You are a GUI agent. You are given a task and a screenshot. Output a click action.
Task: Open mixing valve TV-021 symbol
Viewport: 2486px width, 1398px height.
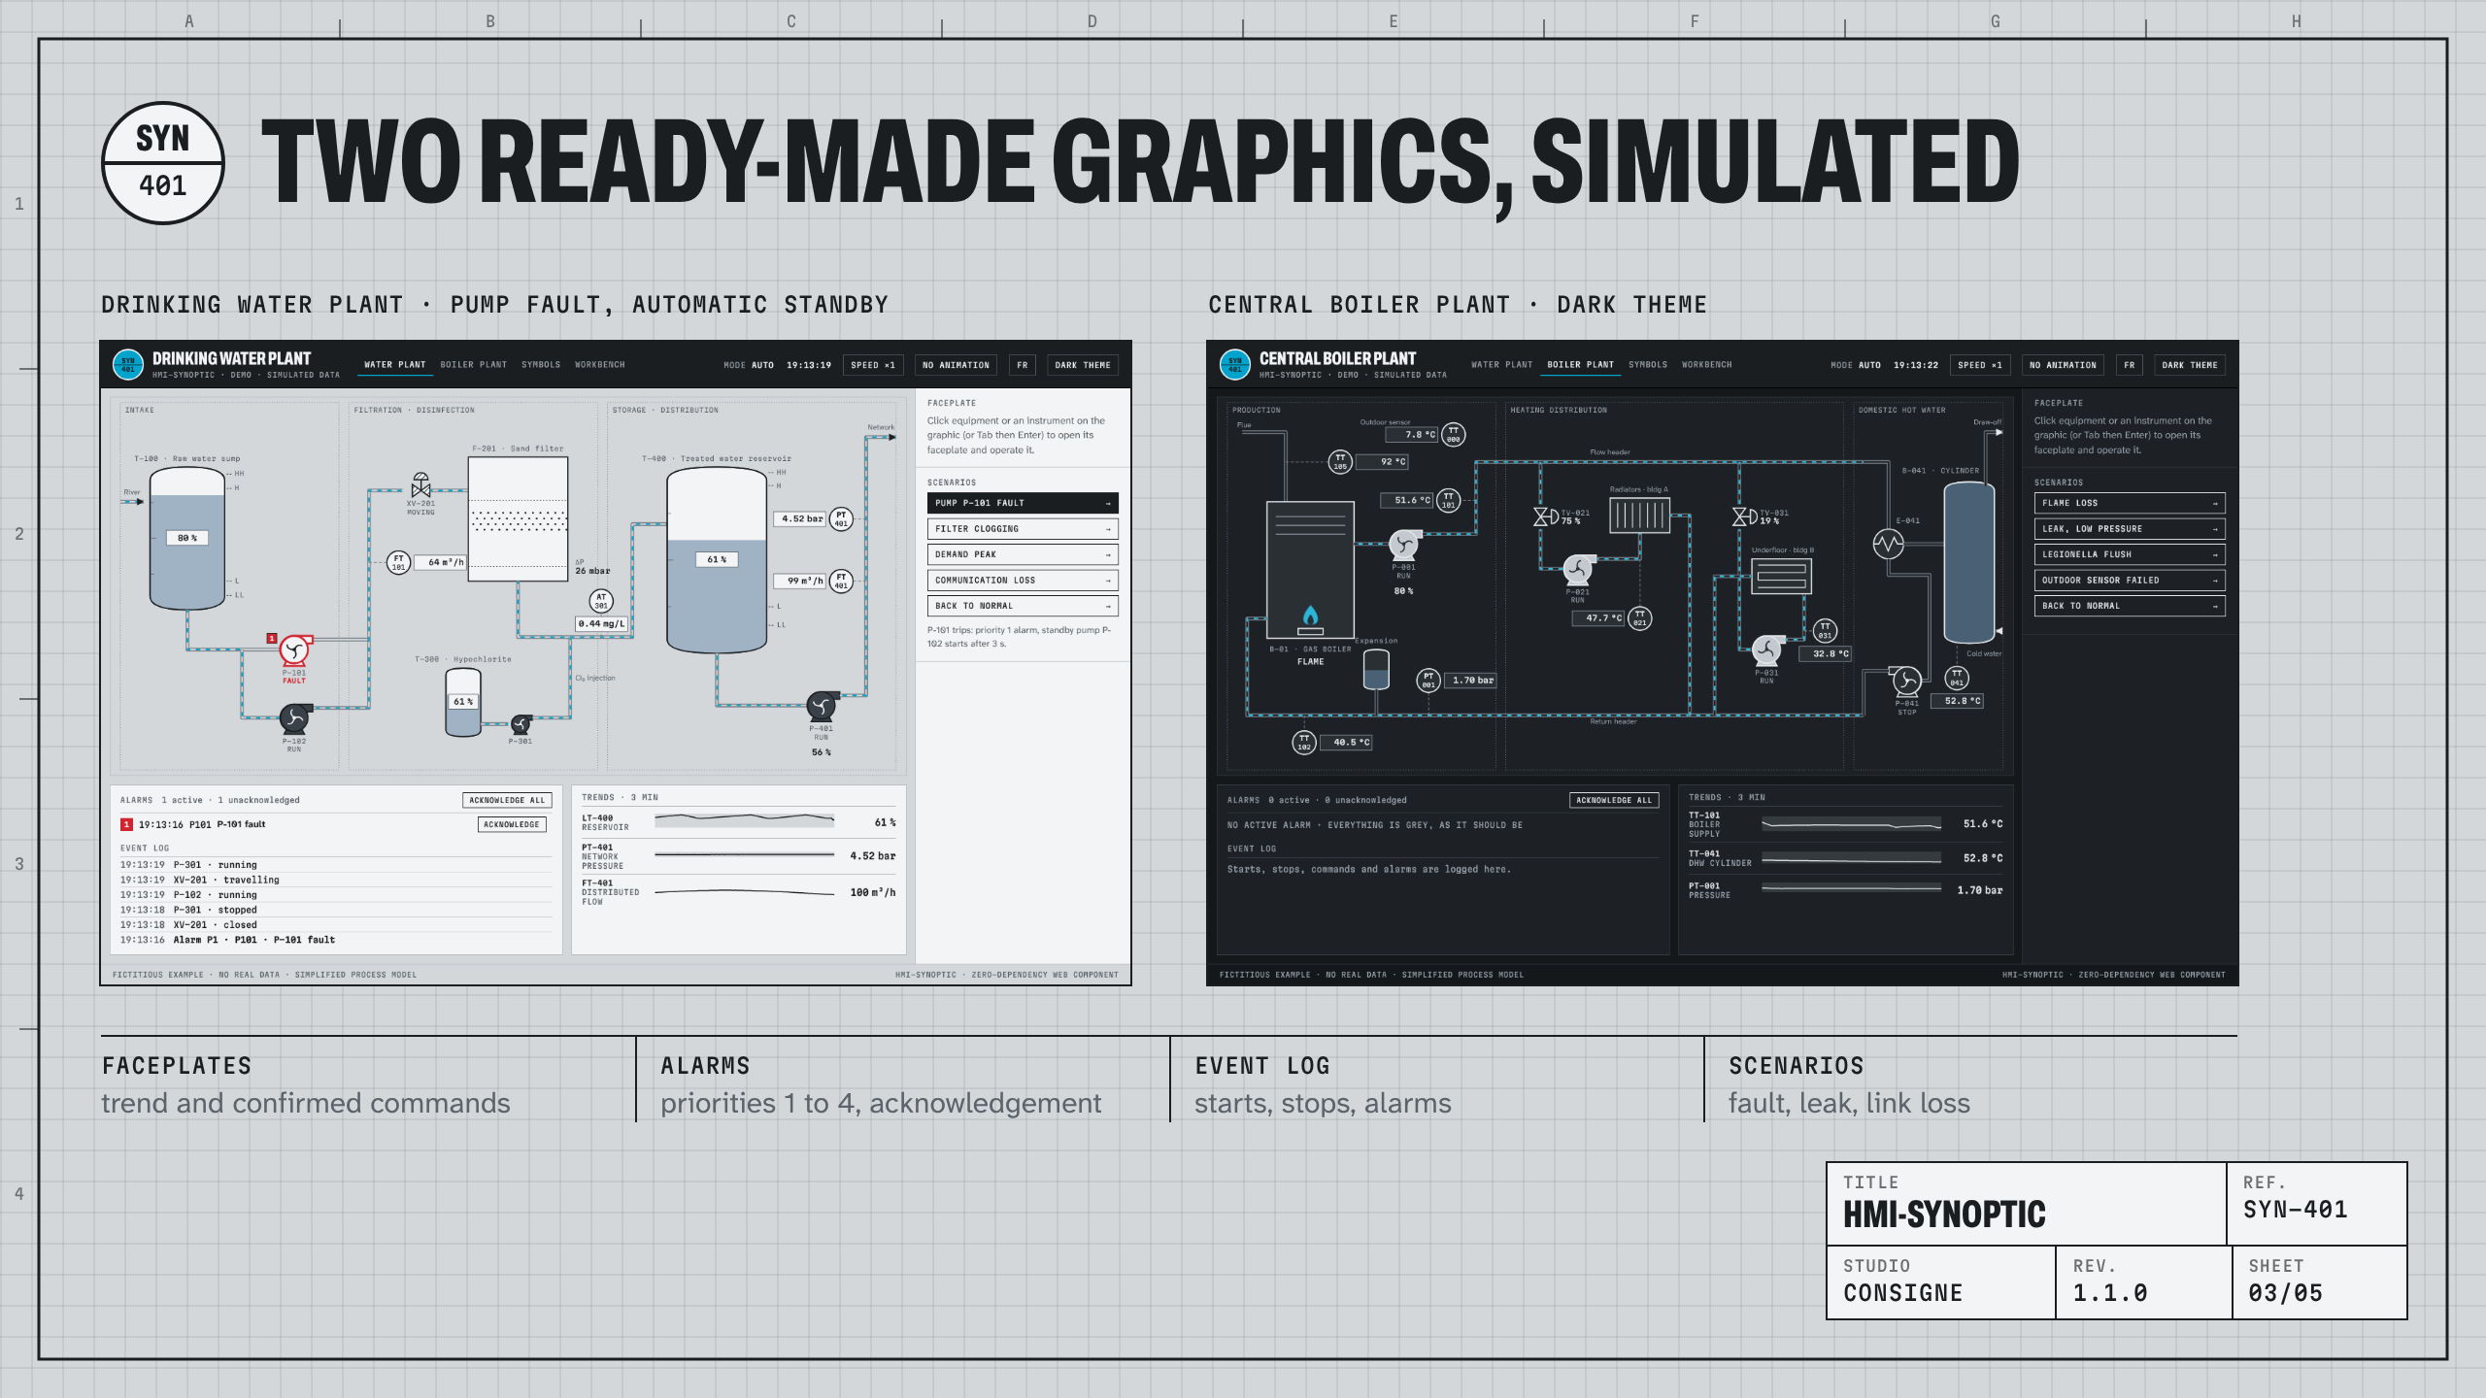[x=1546, y=516]
